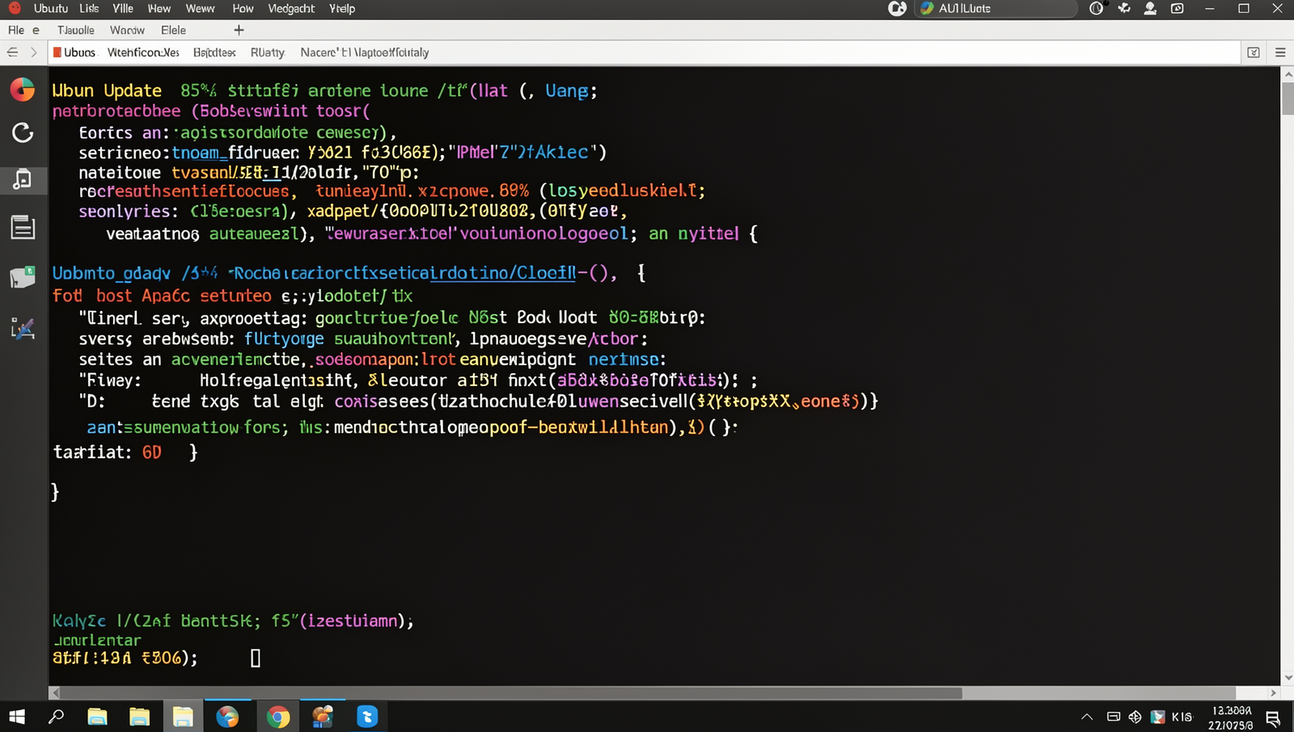Viewport: 1294px width, 732px height.
Task: Open the Vlle menu
Action: [123, 8]
